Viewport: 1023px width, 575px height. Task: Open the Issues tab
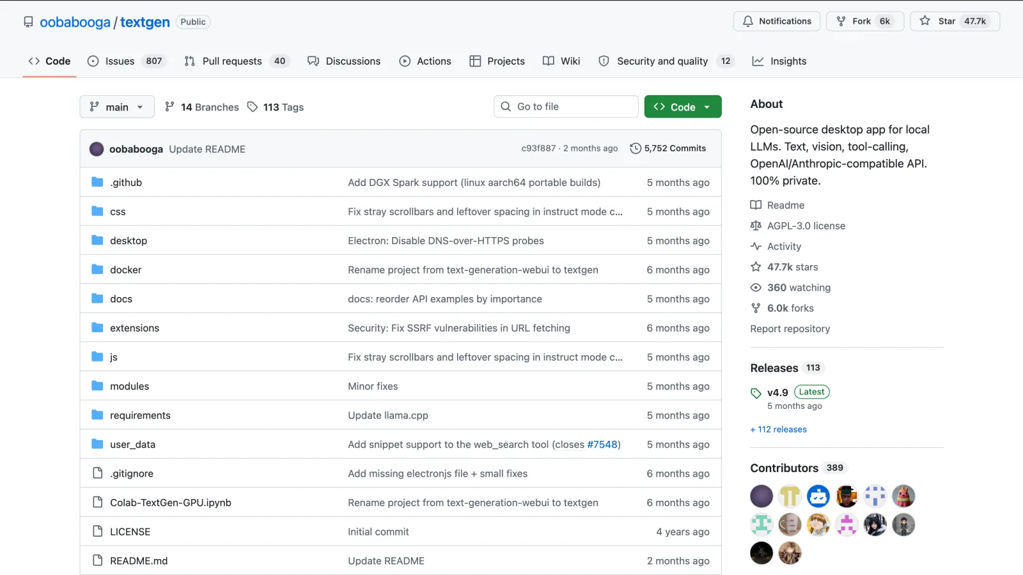[x=127, y=61]
